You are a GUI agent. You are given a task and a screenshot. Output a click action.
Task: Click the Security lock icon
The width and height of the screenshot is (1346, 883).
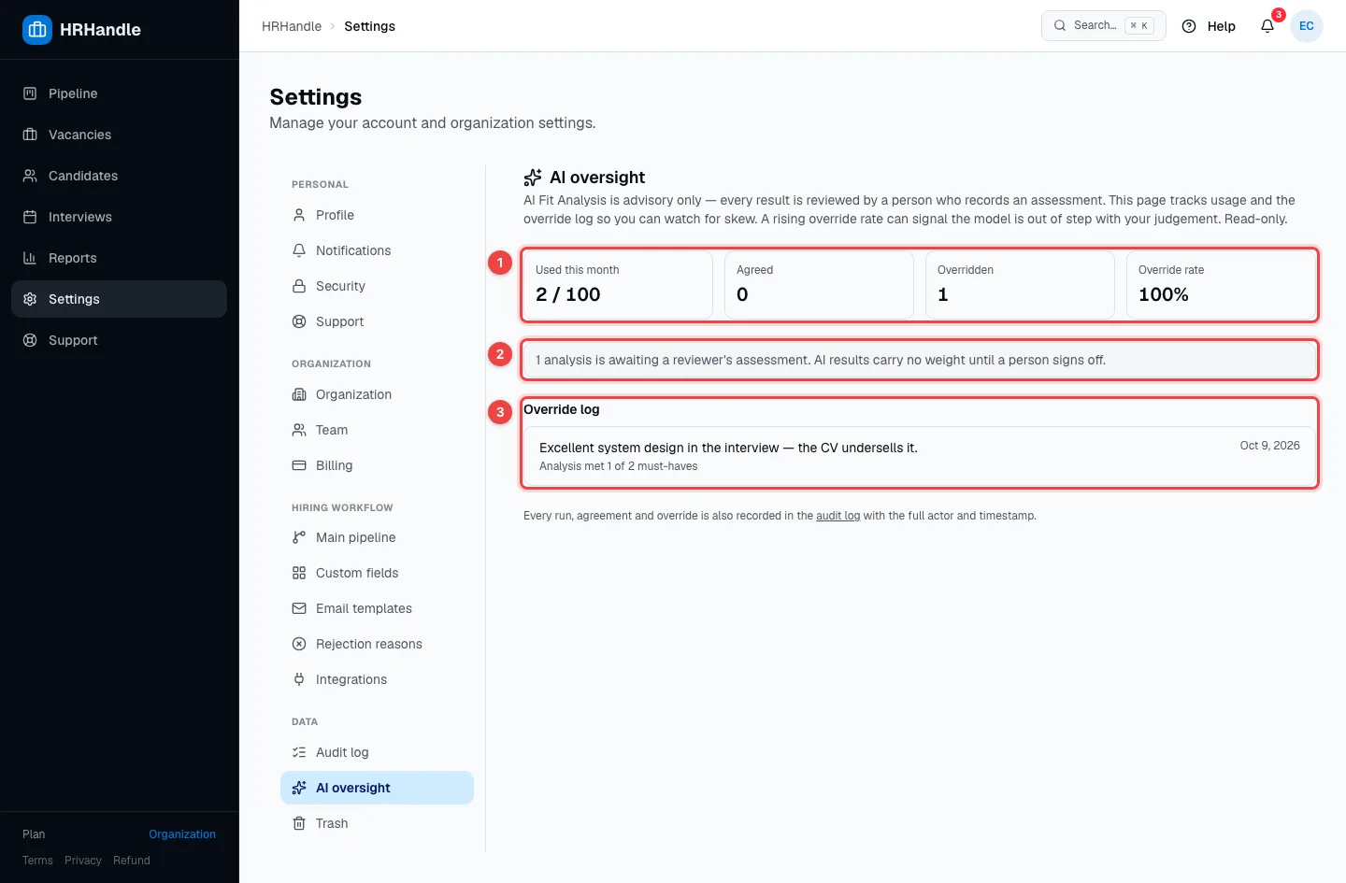coord(299,286)
